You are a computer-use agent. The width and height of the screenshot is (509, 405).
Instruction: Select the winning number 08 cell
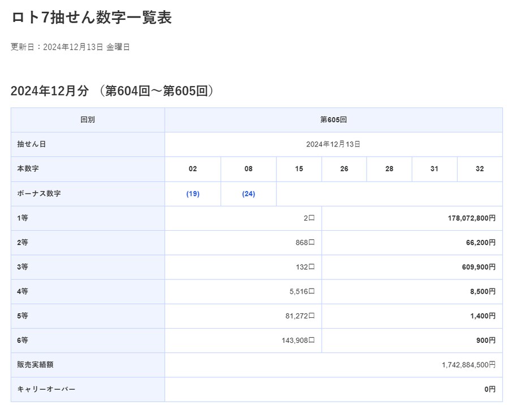[248, 169]
